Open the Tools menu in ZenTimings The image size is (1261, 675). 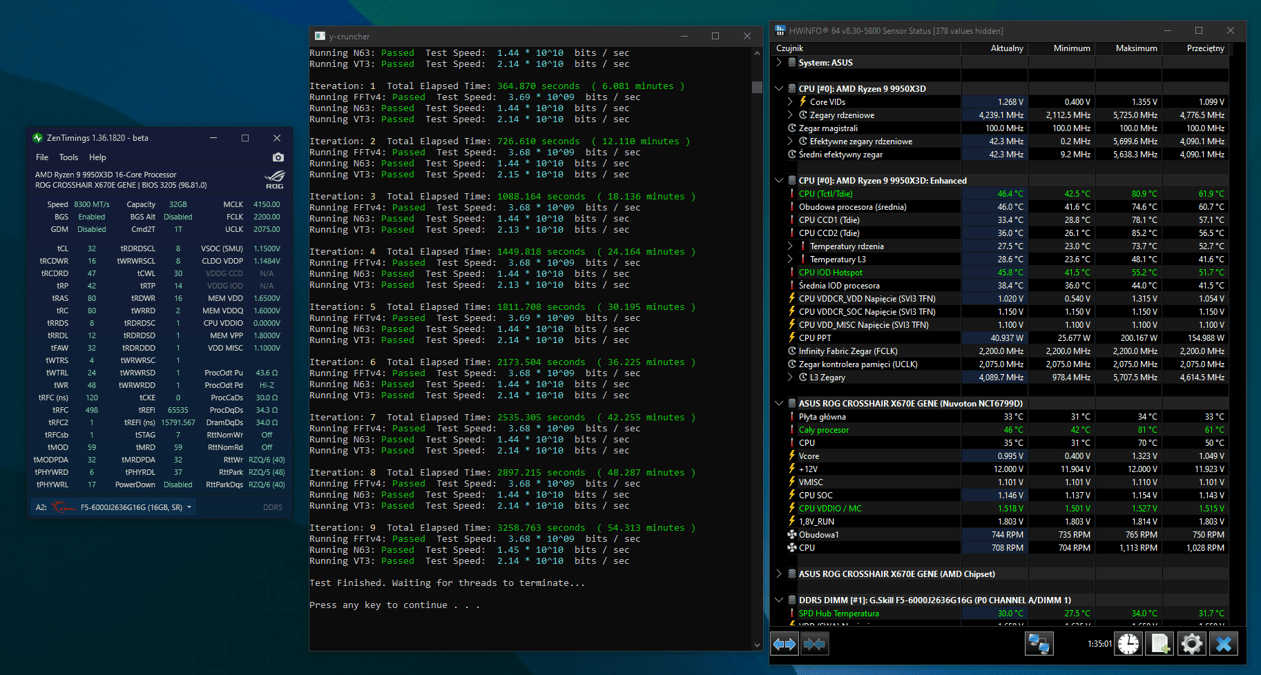pyautogui.click(x=68, y=157)
